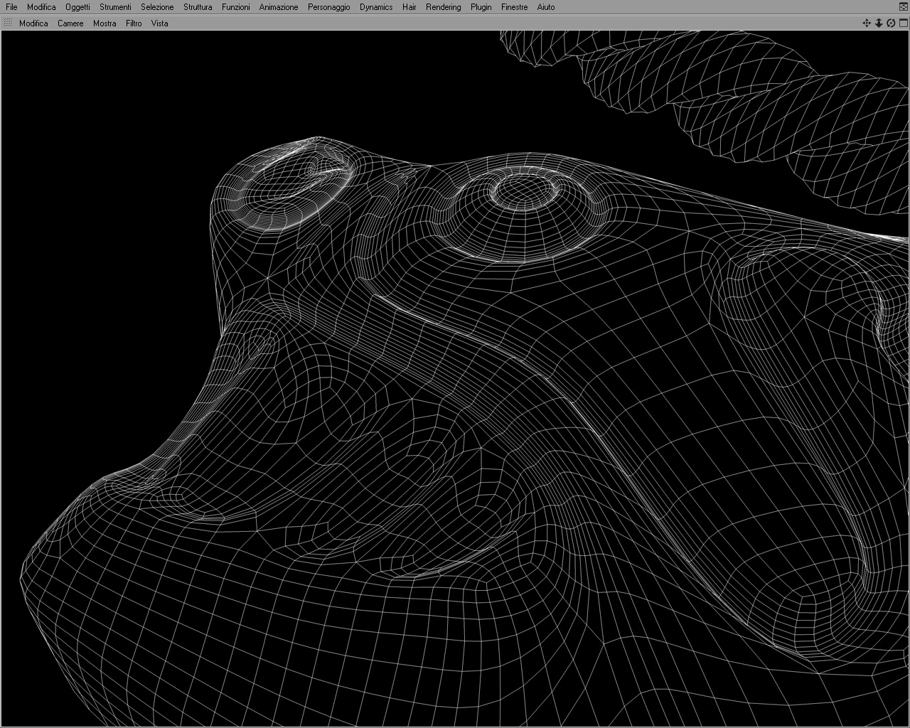Open the Hair menu

pyautogui.click(x=409, y=7)
